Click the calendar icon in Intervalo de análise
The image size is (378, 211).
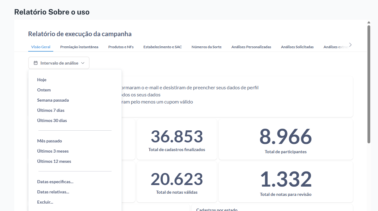pyautogui.click(x=36, y=63)
